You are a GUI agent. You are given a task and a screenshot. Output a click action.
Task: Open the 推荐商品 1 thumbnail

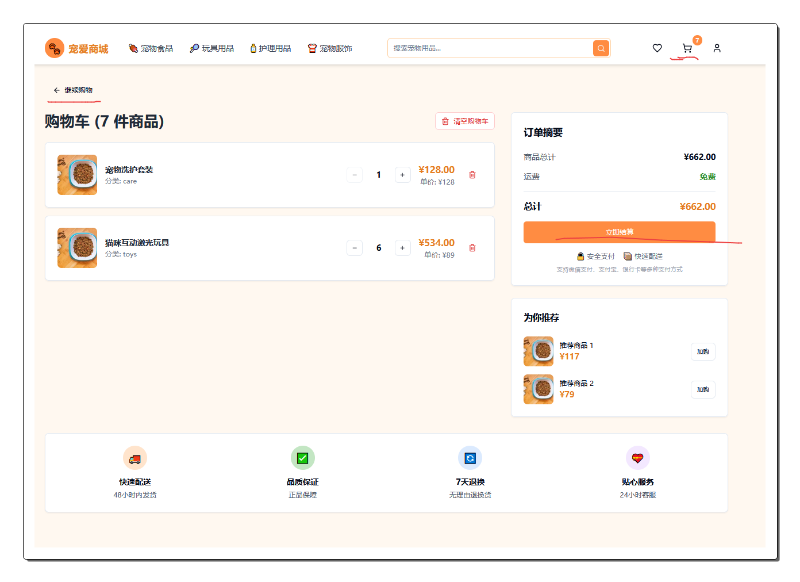539,351
